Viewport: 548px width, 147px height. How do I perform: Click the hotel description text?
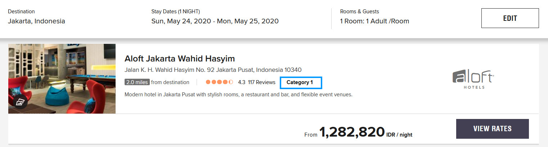pyautogui.click(x=238, y=95)
